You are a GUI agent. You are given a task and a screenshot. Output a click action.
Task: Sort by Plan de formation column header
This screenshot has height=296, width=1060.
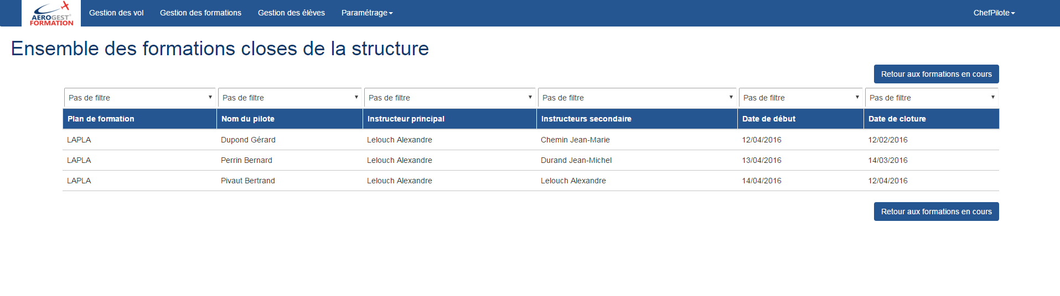click(x=139, y=119)
